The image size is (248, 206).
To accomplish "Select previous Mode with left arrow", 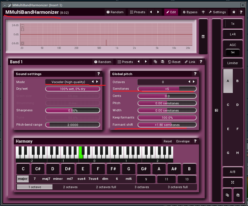I will [93, 82].
